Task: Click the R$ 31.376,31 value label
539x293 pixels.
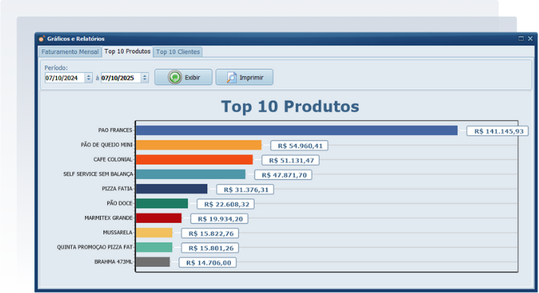Action: click(245, 189)
